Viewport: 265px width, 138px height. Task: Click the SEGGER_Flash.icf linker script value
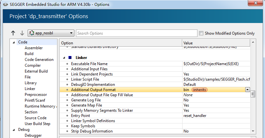tap(217, 79)
